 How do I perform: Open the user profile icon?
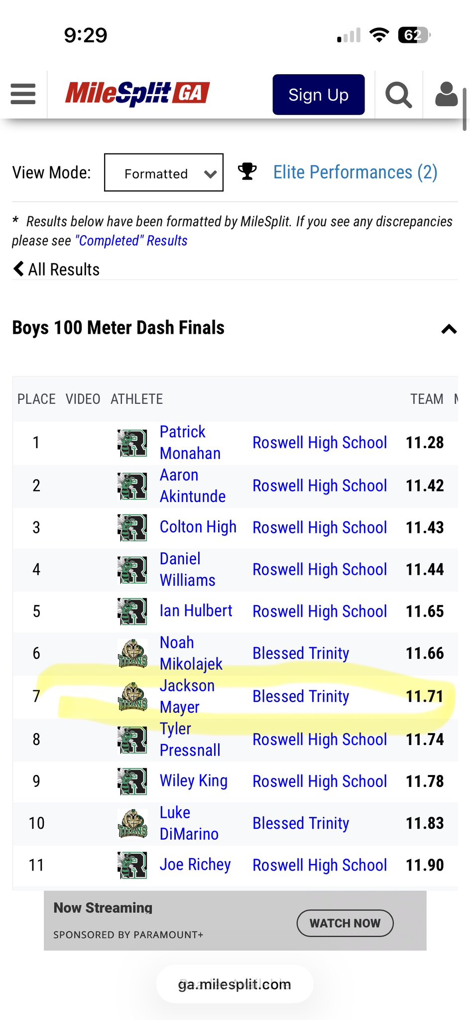(x=446, y=95)
